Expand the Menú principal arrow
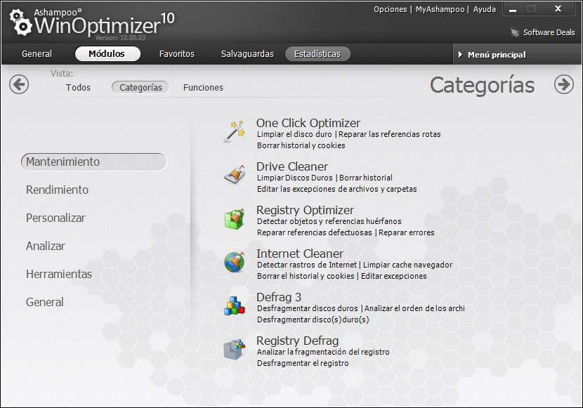Image resolution: width=583 pixels, height=408 pixels. pyautogui.click(x=460, y=55)
